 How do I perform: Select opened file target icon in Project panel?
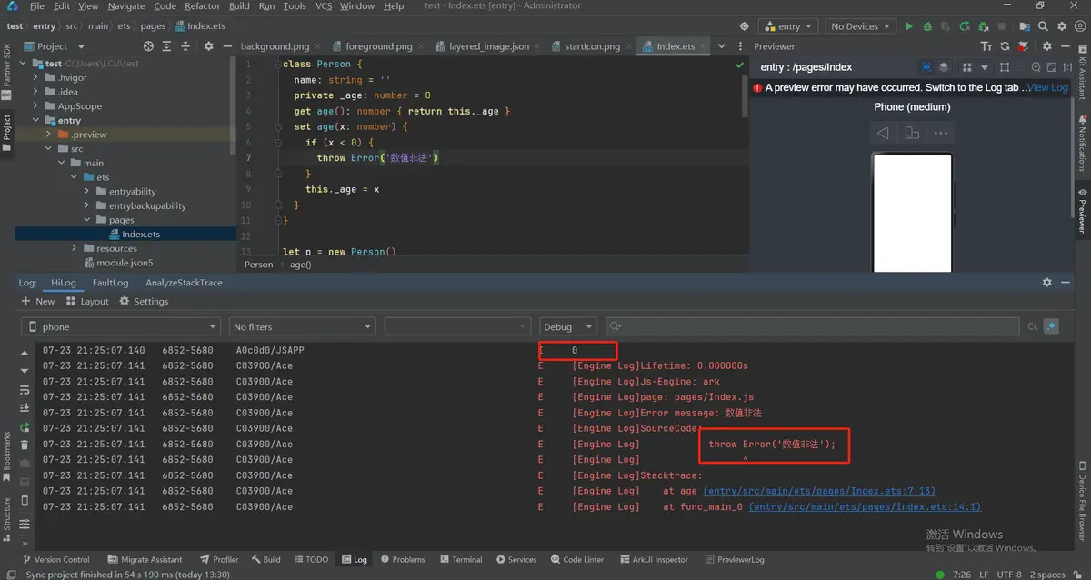149,46
